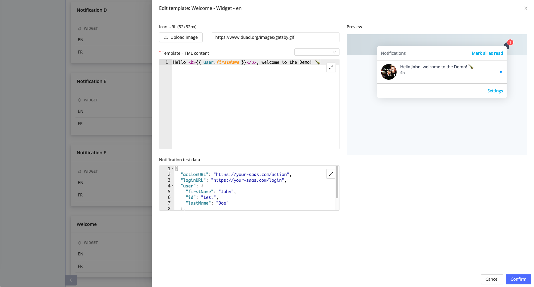
Task: Close the Edit template dialog
Action: pos(526,8)
